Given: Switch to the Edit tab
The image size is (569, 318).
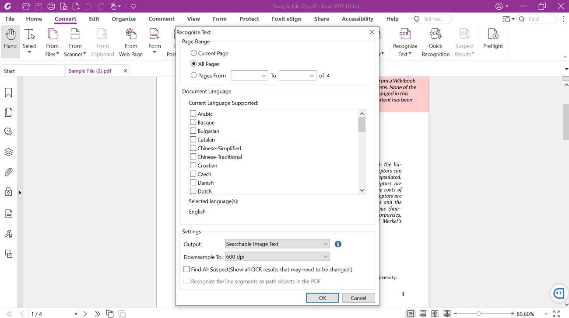Looking at the screenshot, I should coord(94,19).
